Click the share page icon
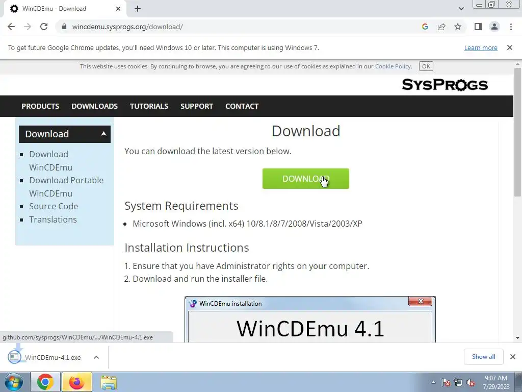This screenshot has width=522, height=392. (441, 27)
